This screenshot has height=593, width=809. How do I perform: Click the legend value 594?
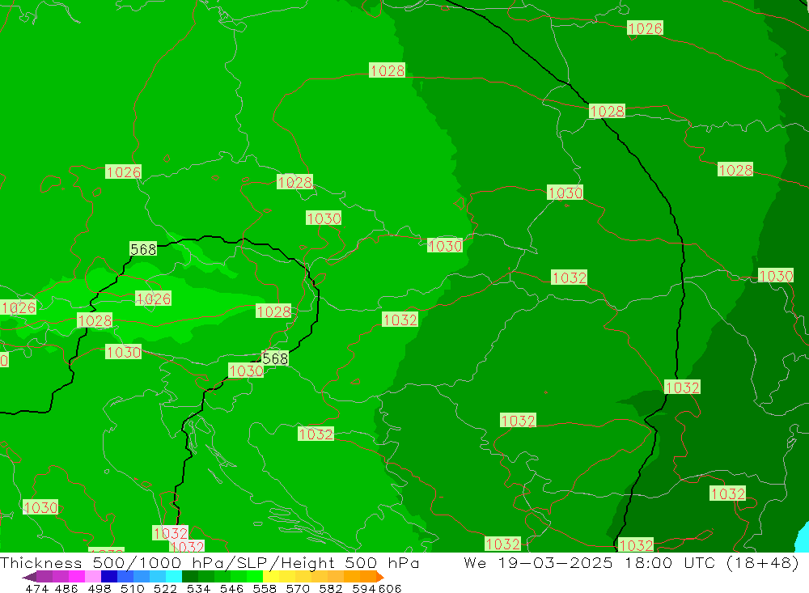[x=363, y=588]
